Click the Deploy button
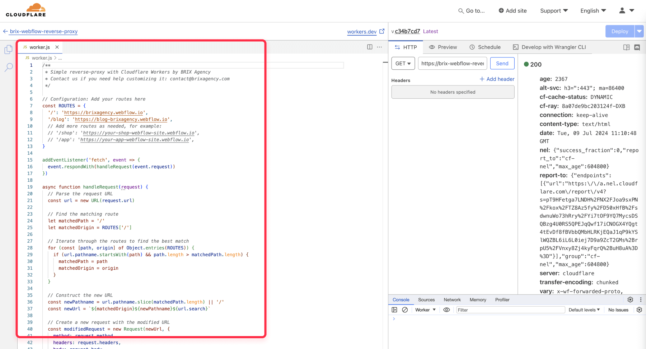 620,31
